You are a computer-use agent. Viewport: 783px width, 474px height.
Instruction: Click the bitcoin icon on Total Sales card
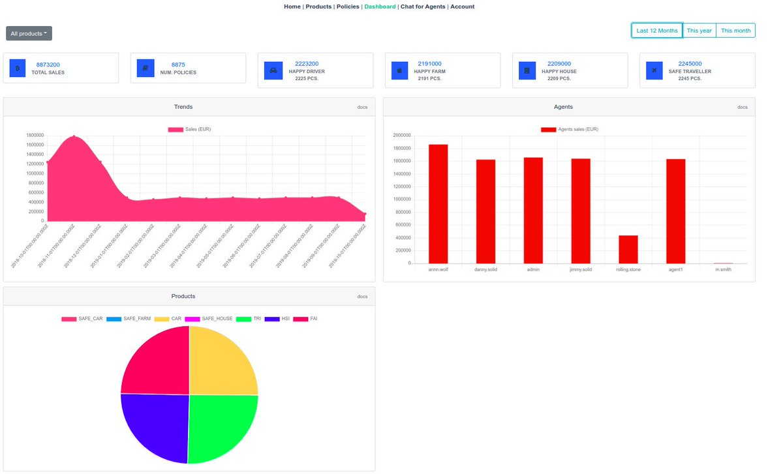click(x=16, y=68)
